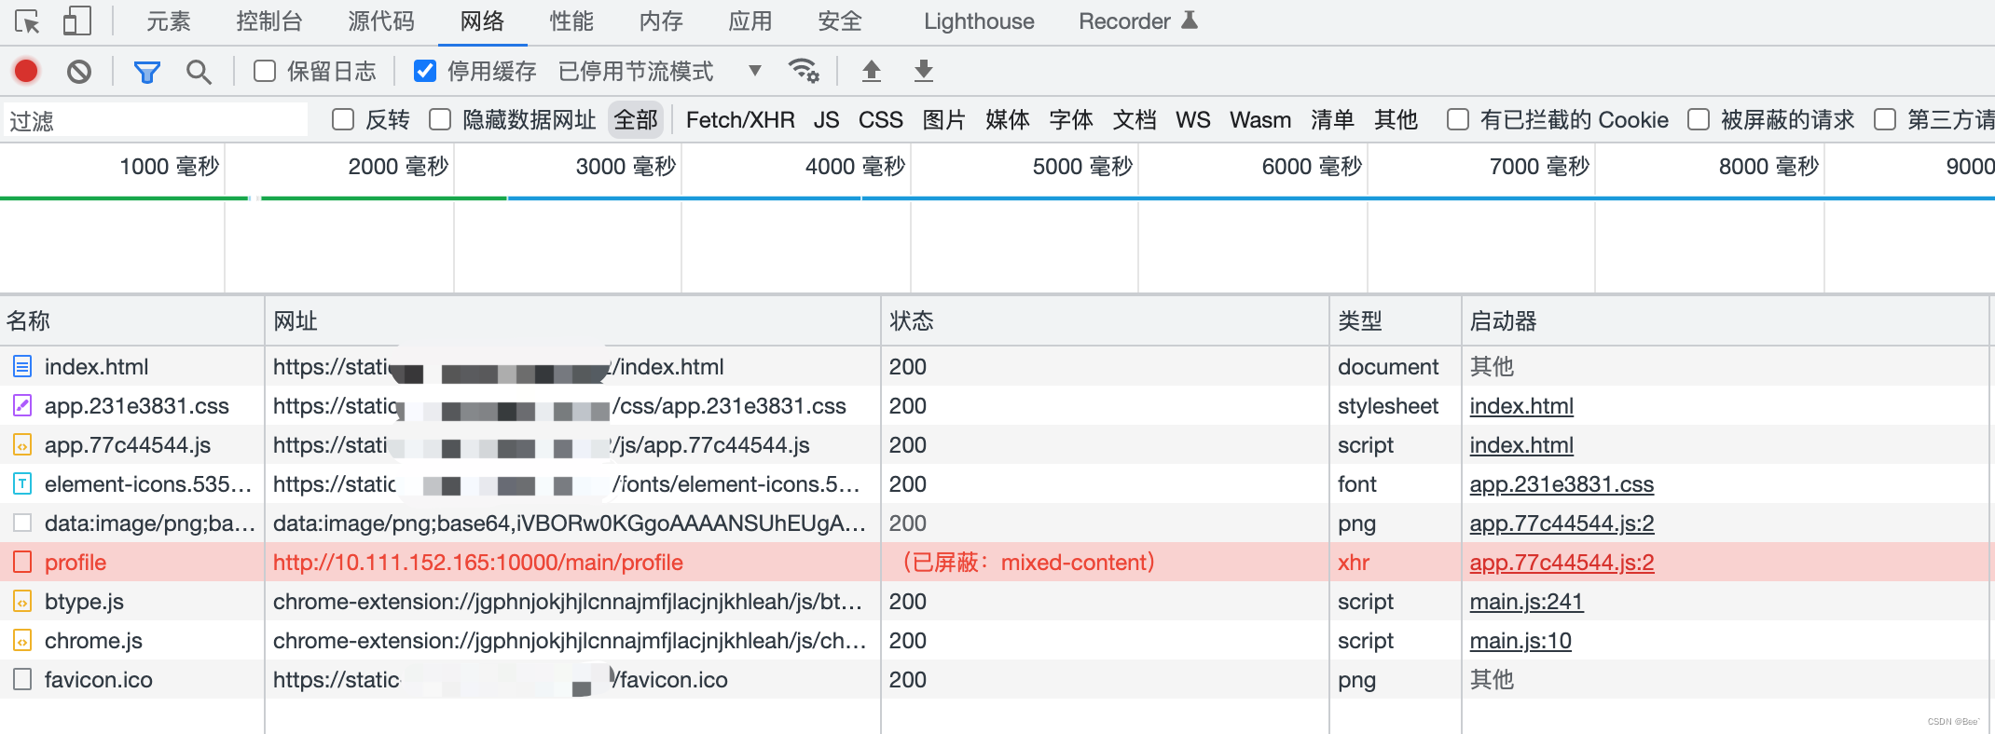Switch to the 性能 tab
The height and width of the screenshot is (734, 1995).
coord(571,20)
